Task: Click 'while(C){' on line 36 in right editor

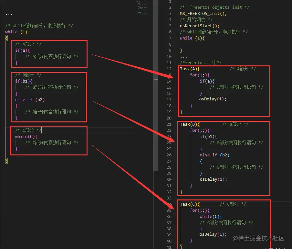Action: click(211, 217)
